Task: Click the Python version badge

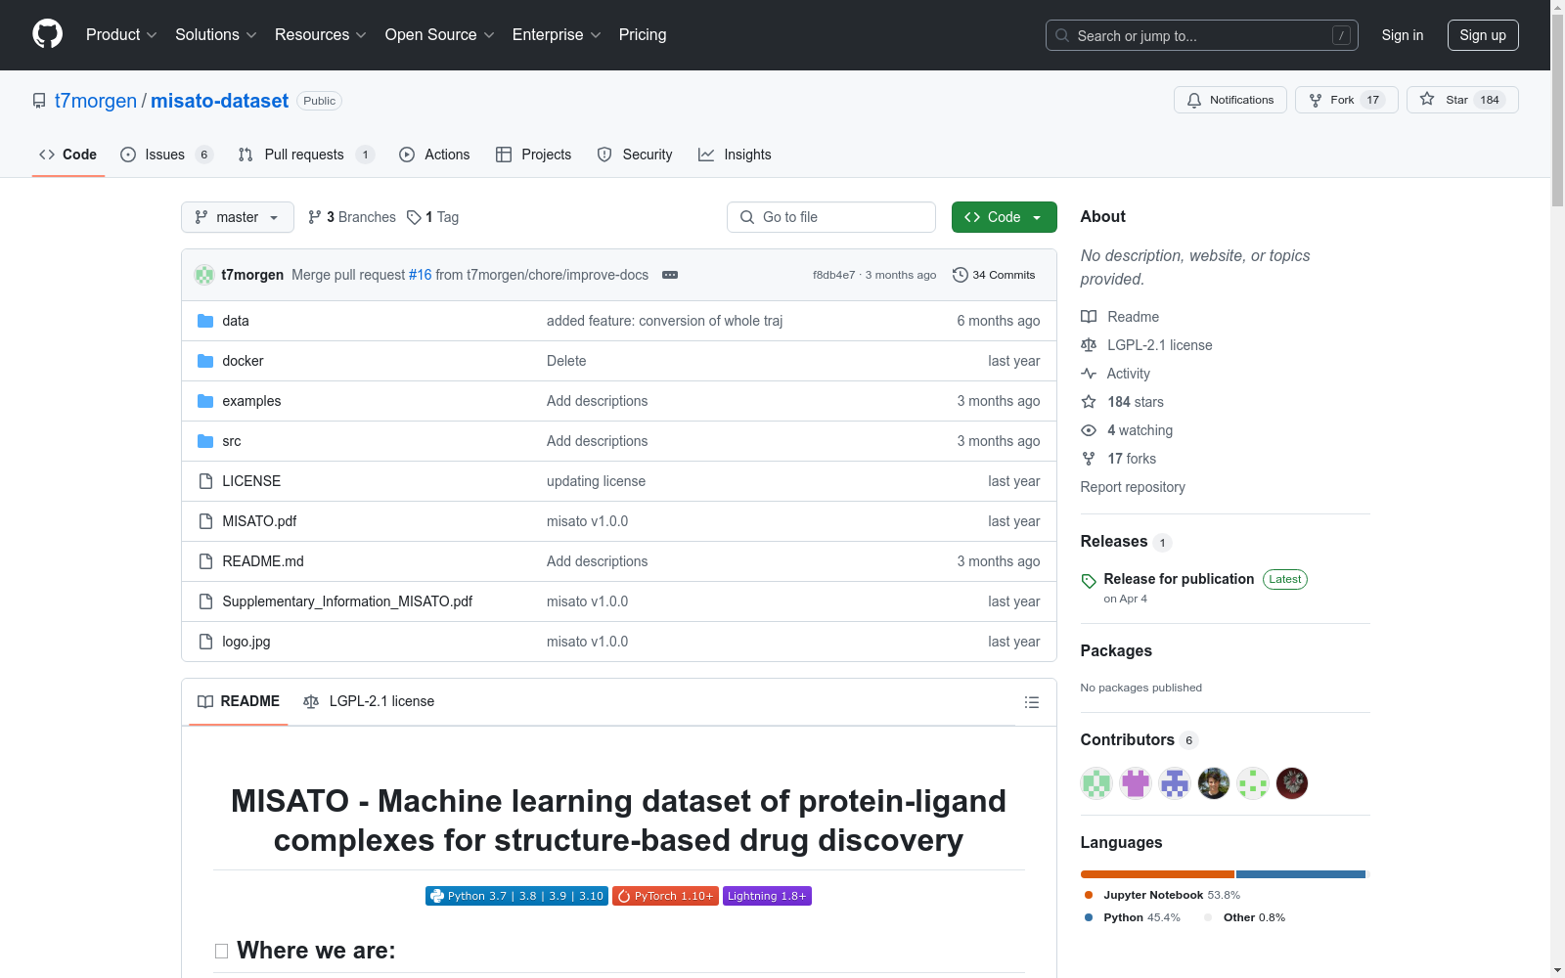Action: click(516, 896)
